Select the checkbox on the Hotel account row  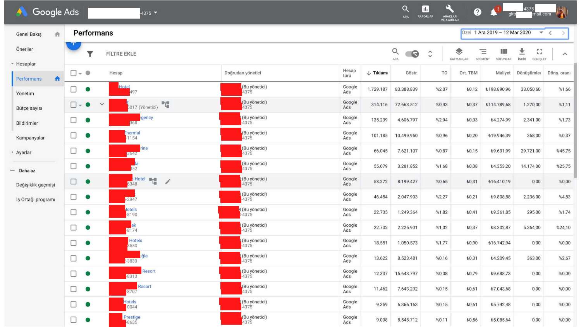(73, 89)
